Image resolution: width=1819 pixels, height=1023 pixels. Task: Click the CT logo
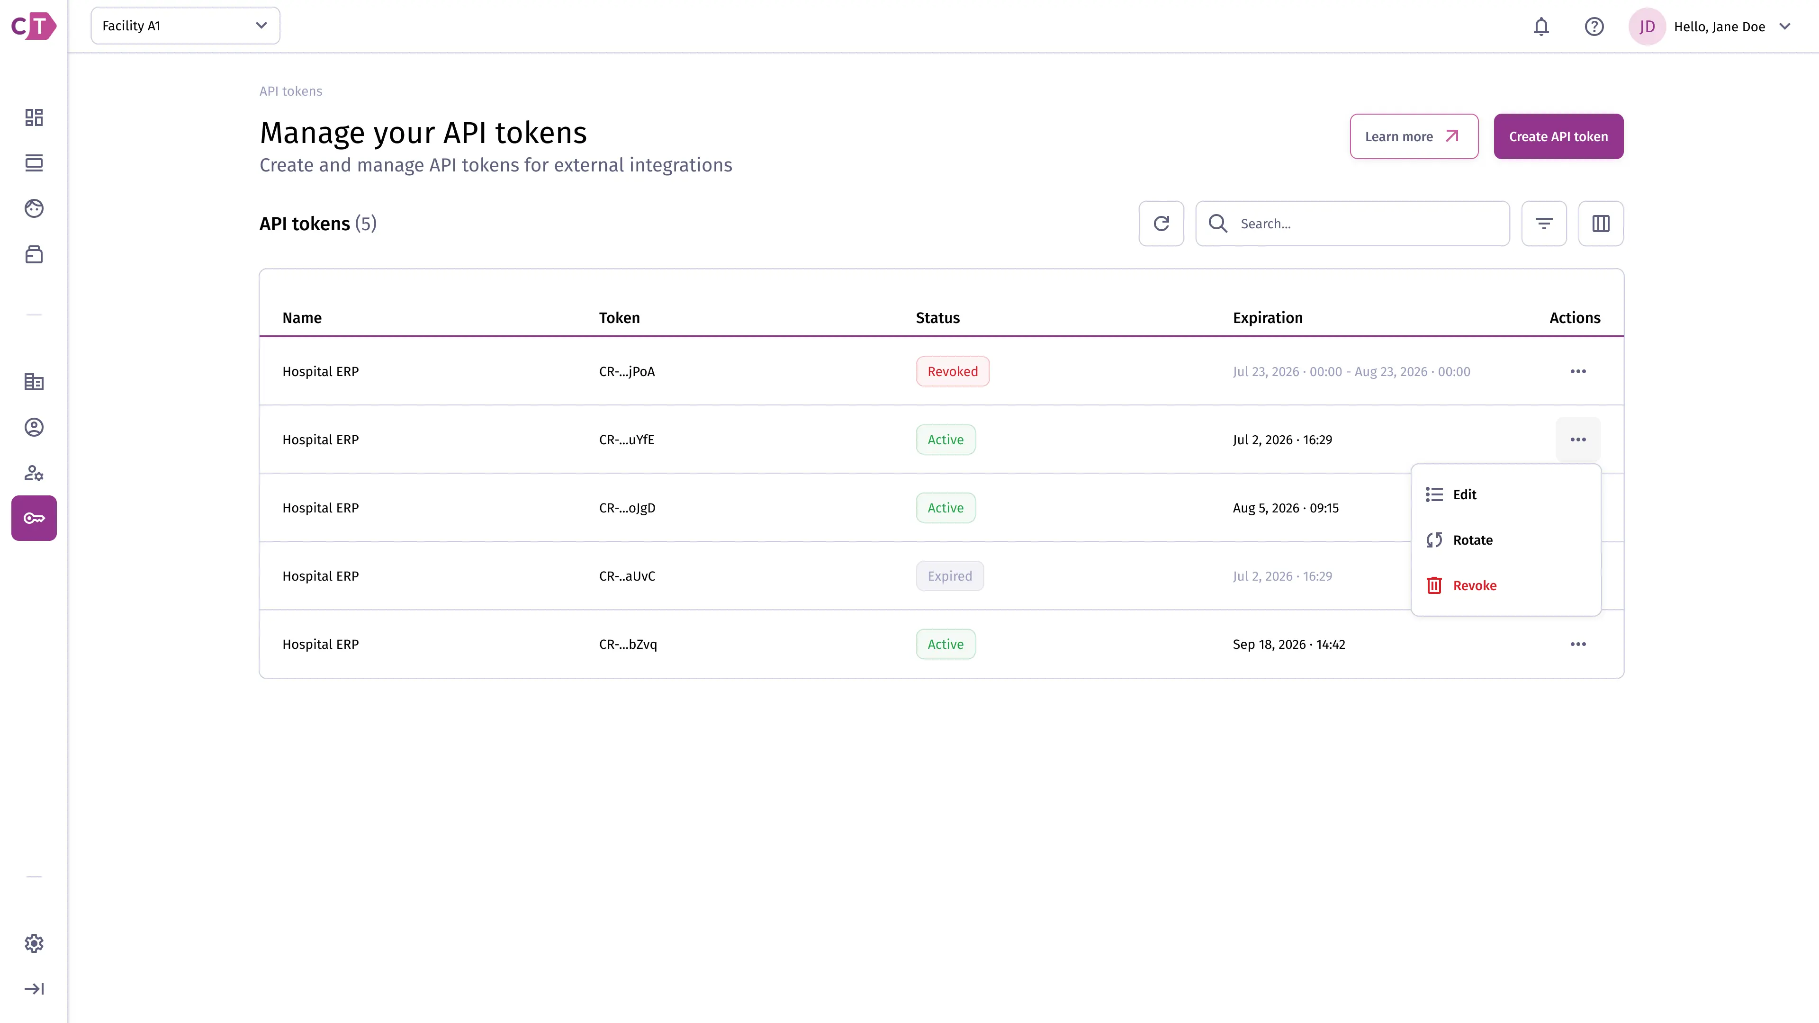click(34, 26)
